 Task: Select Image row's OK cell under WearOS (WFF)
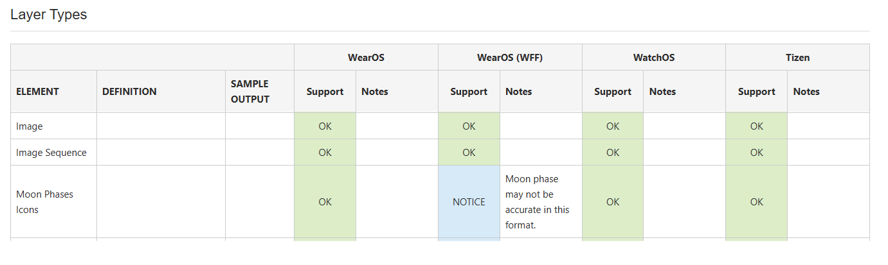click(x=469, y=126)
